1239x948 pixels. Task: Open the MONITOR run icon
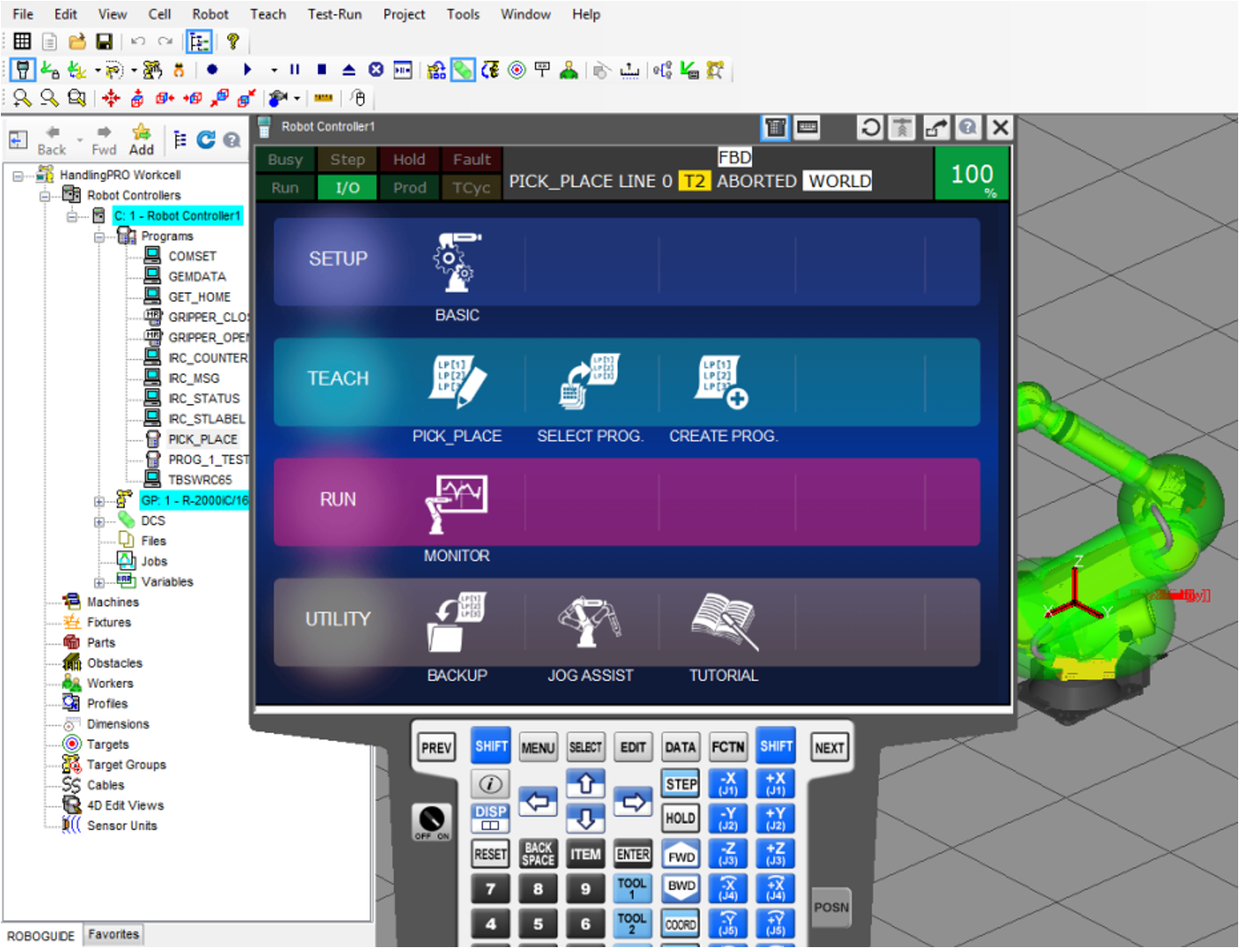(x=457, y=503)
